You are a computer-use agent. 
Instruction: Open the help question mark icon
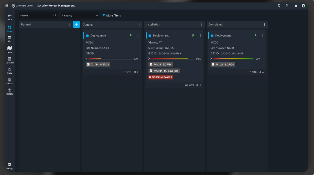pos(287,6)
